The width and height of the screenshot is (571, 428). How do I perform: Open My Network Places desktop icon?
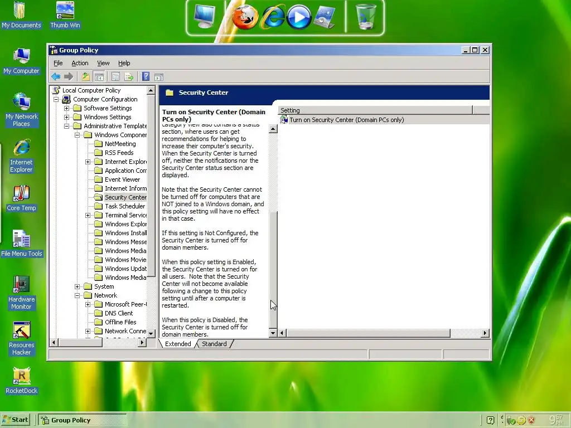tap(21, 110)
